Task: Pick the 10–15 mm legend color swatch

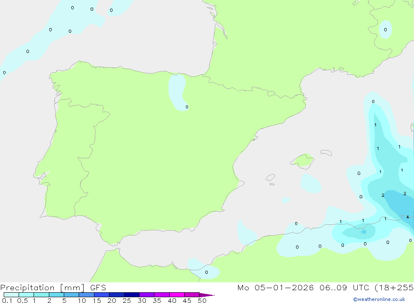Action: pyautogui.click(x=87, y=295)
